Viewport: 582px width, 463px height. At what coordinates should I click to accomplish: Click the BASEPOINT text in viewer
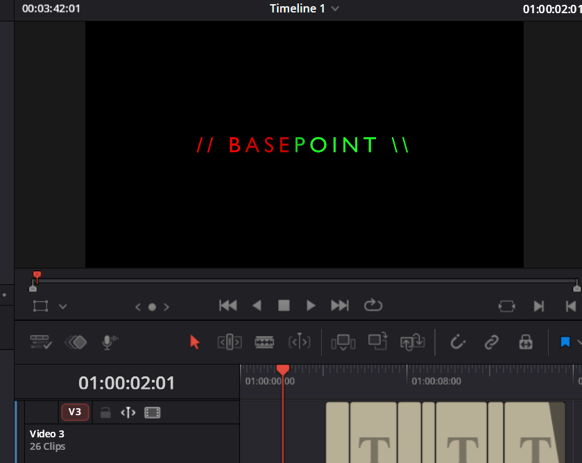pyautogui.click(x=303, y=145)
